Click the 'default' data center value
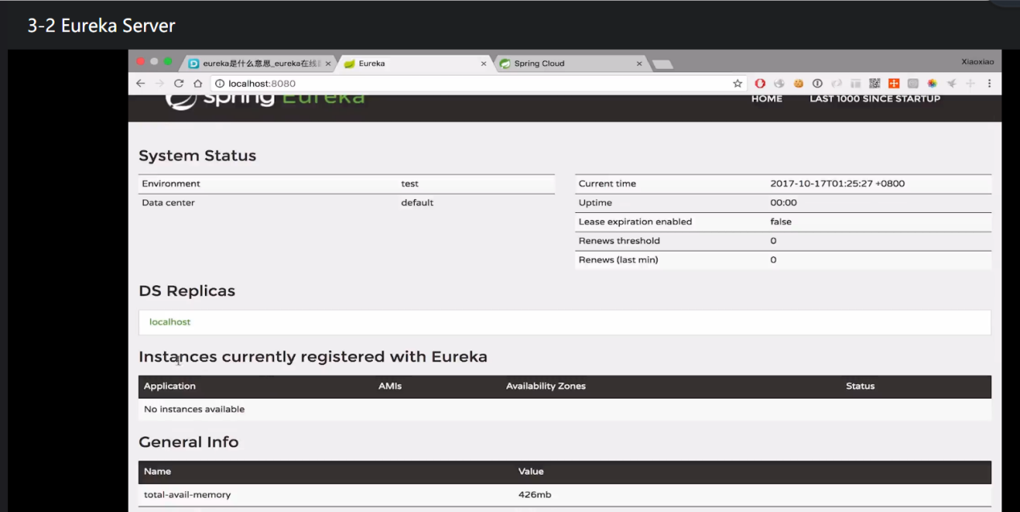 click(x=417, y=203)
